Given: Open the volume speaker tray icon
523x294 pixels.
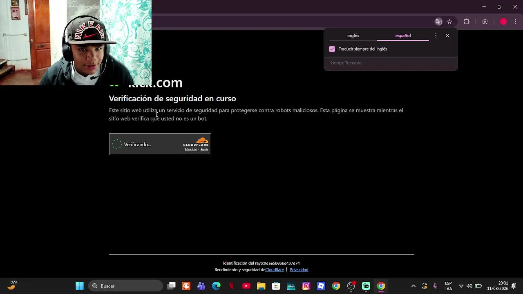Looking at the screenshot, I should (x=469, y=286).
